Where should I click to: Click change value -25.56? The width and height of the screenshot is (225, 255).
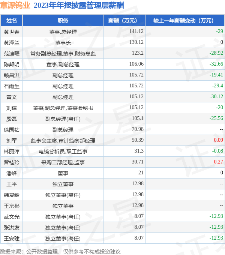click(216, 118)
